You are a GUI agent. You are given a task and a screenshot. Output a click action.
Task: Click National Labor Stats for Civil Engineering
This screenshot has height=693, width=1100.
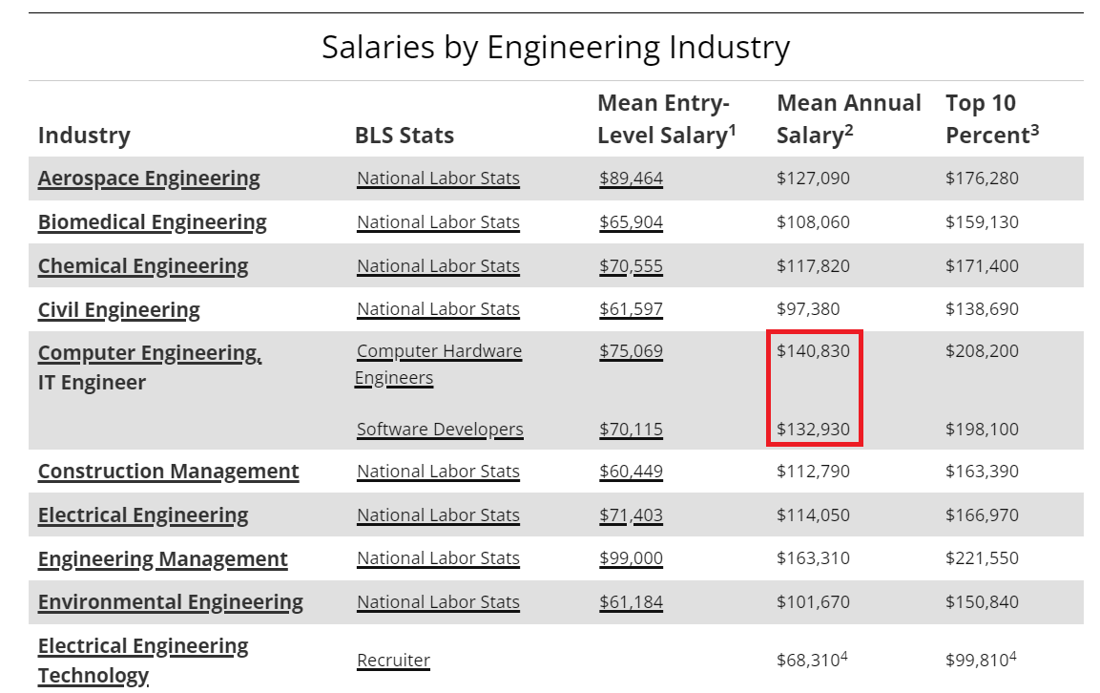coord(439,309)
